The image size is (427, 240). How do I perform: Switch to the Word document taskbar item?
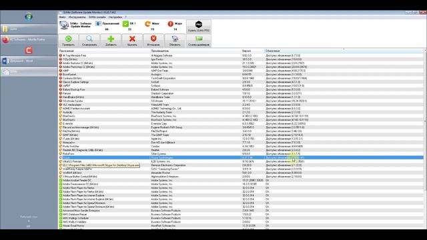pos(29,61)
